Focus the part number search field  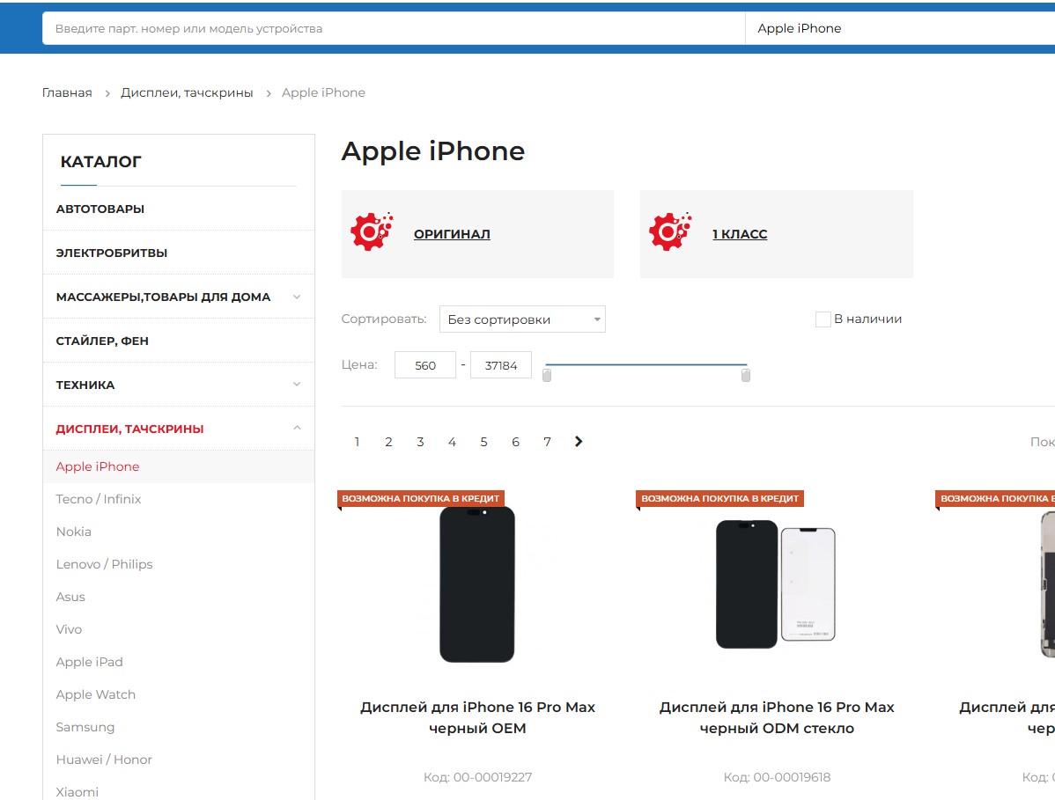394,29
